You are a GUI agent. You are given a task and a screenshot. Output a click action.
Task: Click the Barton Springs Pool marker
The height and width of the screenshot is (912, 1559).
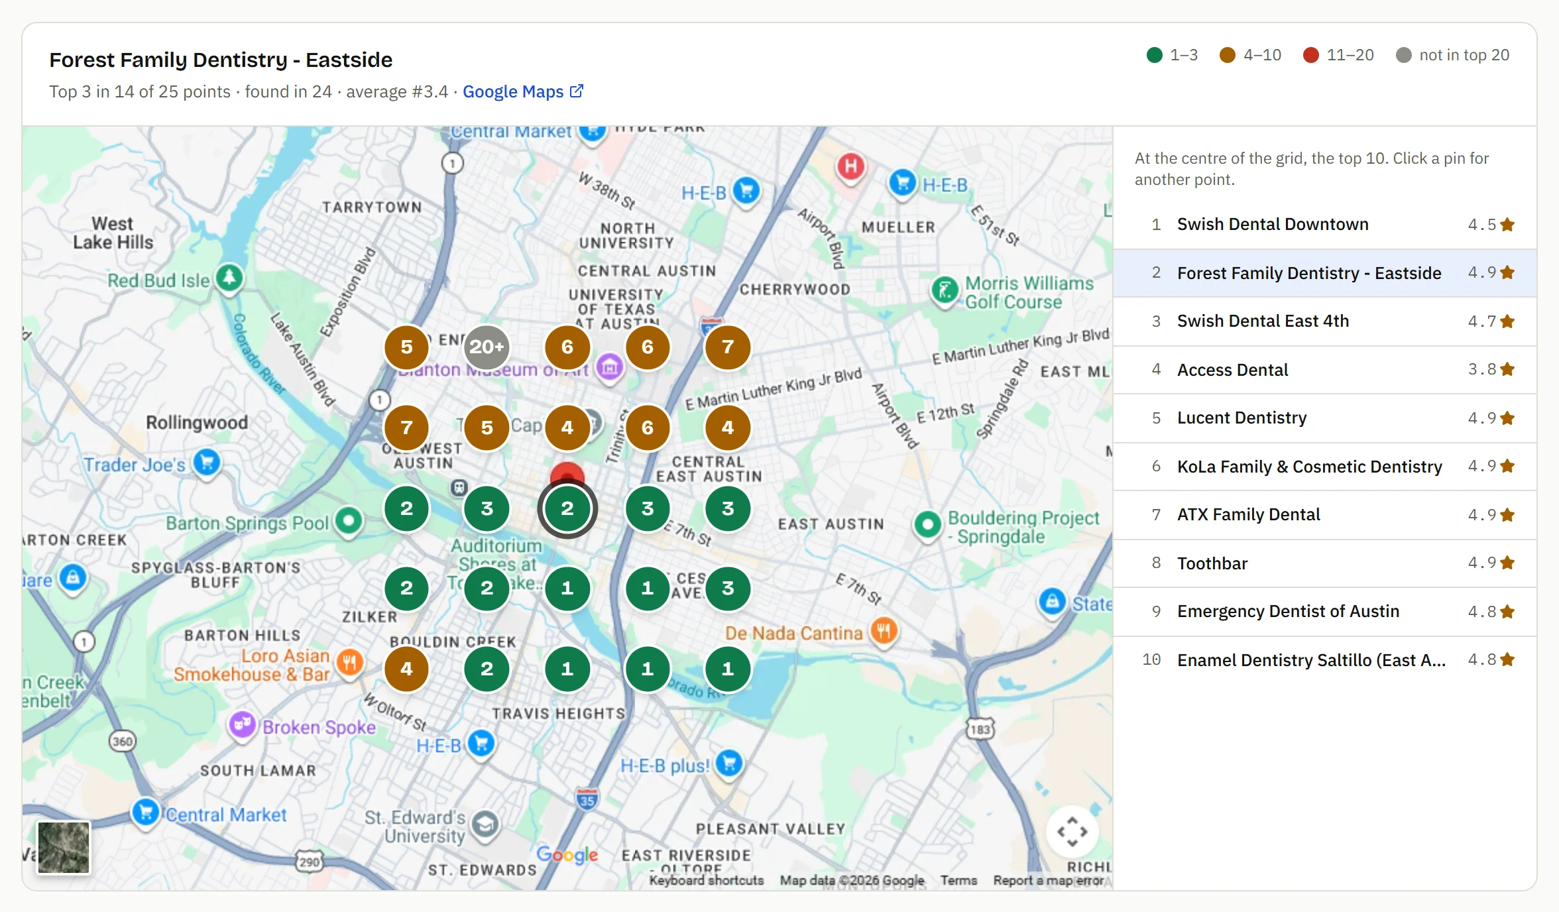click(x=349, y=521)
